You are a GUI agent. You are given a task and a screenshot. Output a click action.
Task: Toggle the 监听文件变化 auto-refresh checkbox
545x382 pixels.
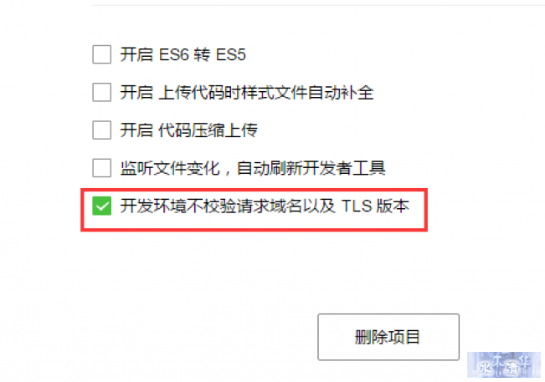click(x=102, y=168)
